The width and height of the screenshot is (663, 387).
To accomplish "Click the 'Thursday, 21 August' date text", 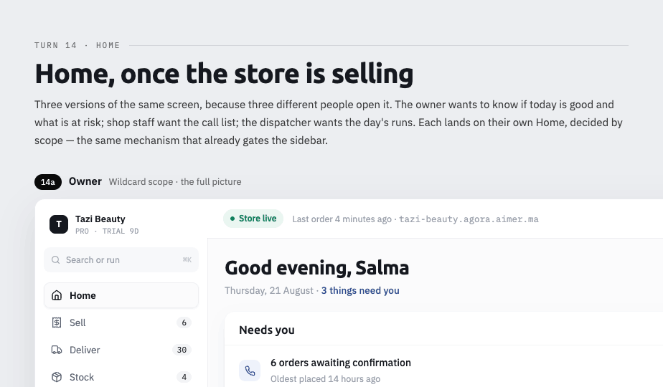I will tap(268, 291).
